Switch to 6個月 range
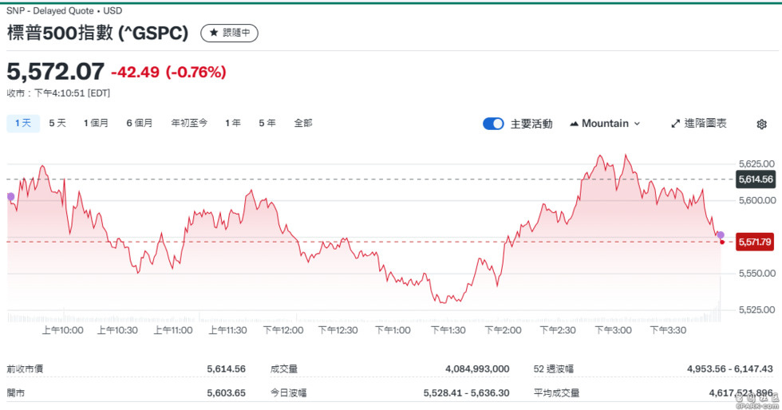The width and height of the screenshot is (782, 410). pyautogui.click(x=139, y=123)
